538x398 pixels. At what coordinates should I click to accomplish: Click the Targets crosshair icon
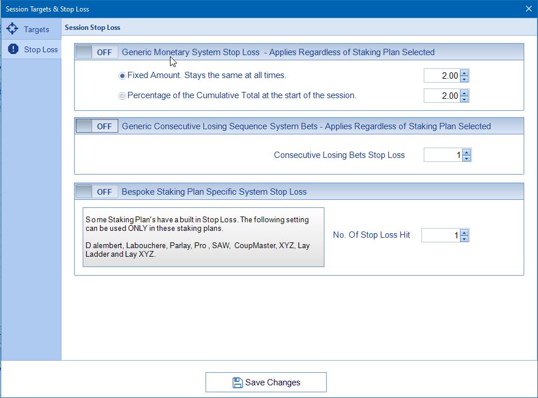tap(13, 29)
